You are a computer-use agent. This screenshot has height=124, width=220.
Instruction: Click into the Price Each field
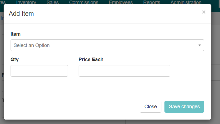(x=124, y=71)
